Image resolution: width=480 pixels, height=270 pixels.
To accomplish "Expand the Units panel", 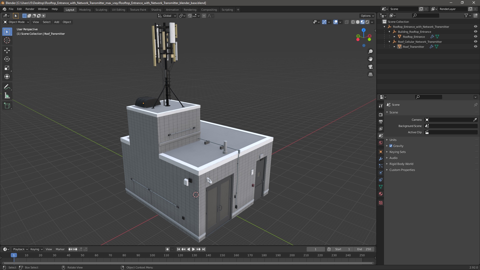I will coord(393,140).
